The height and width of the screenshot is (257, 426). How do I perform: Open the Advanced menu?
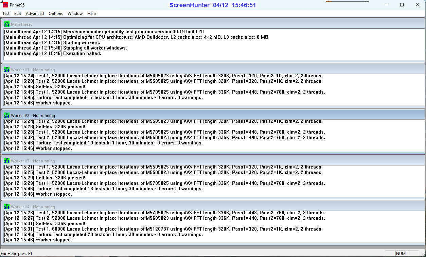pos(35,14)
